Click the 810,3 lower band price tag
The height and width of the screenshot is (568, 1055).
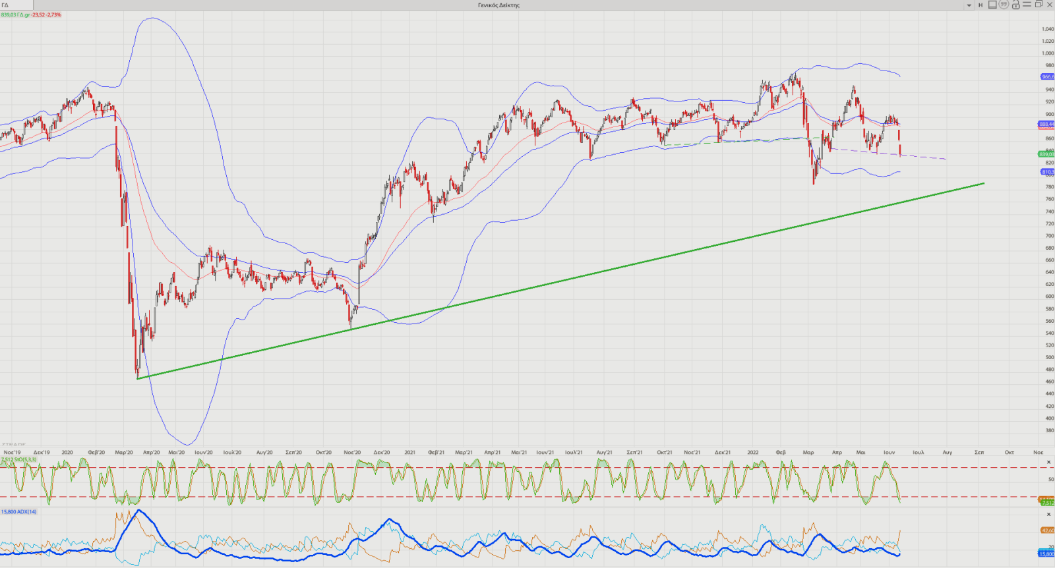click(1047, 172)
